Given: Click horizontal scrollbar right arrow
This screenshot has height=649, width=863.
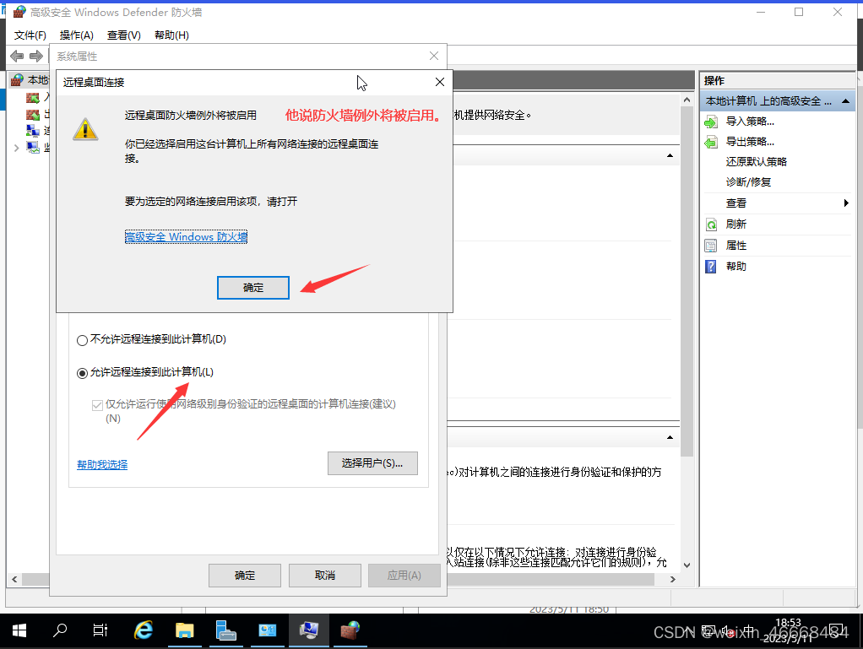Looking at the screenshot, I should [x=672, y=579].
